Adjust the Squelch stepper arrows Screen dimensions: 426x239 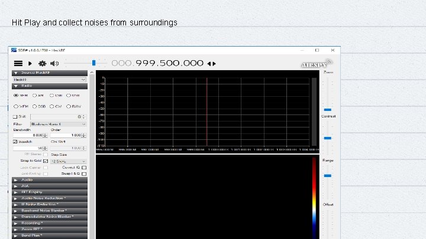46,148
